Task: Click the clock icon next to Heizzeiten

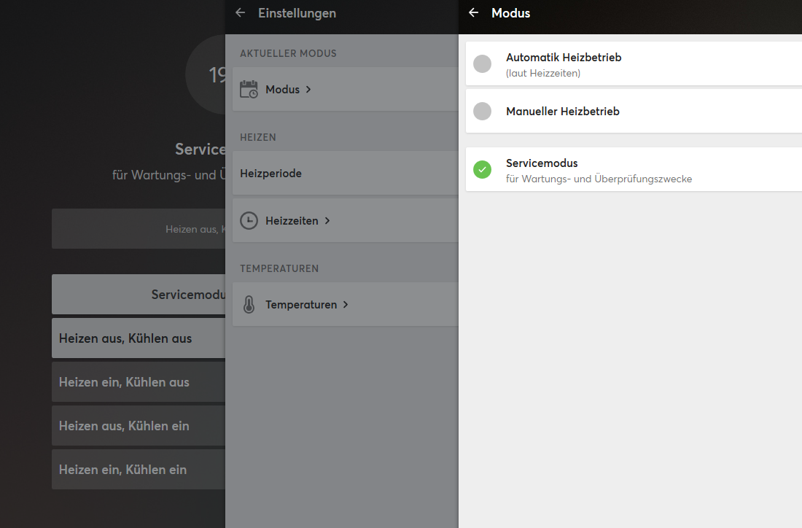Action: coord(249,220)
